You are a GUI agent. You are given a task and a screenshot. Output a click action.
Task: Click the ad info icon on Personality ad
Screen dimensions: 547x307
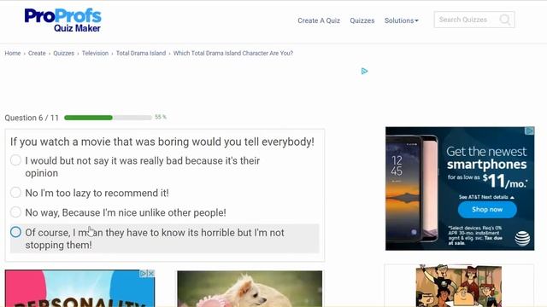tap(144, 274)
